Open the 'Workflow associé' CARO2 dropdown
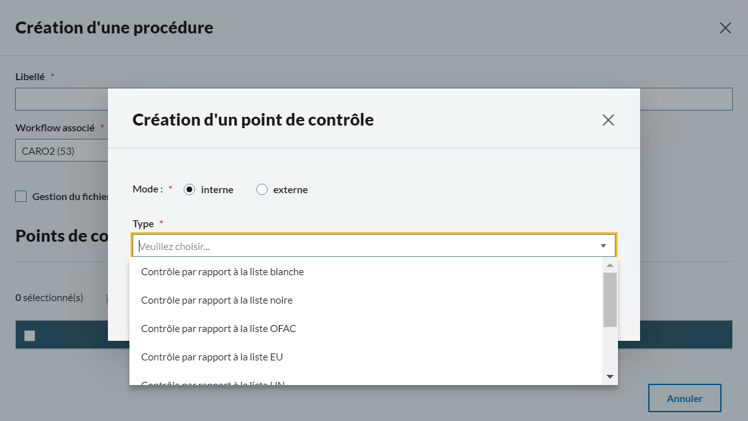 (61, 151)
